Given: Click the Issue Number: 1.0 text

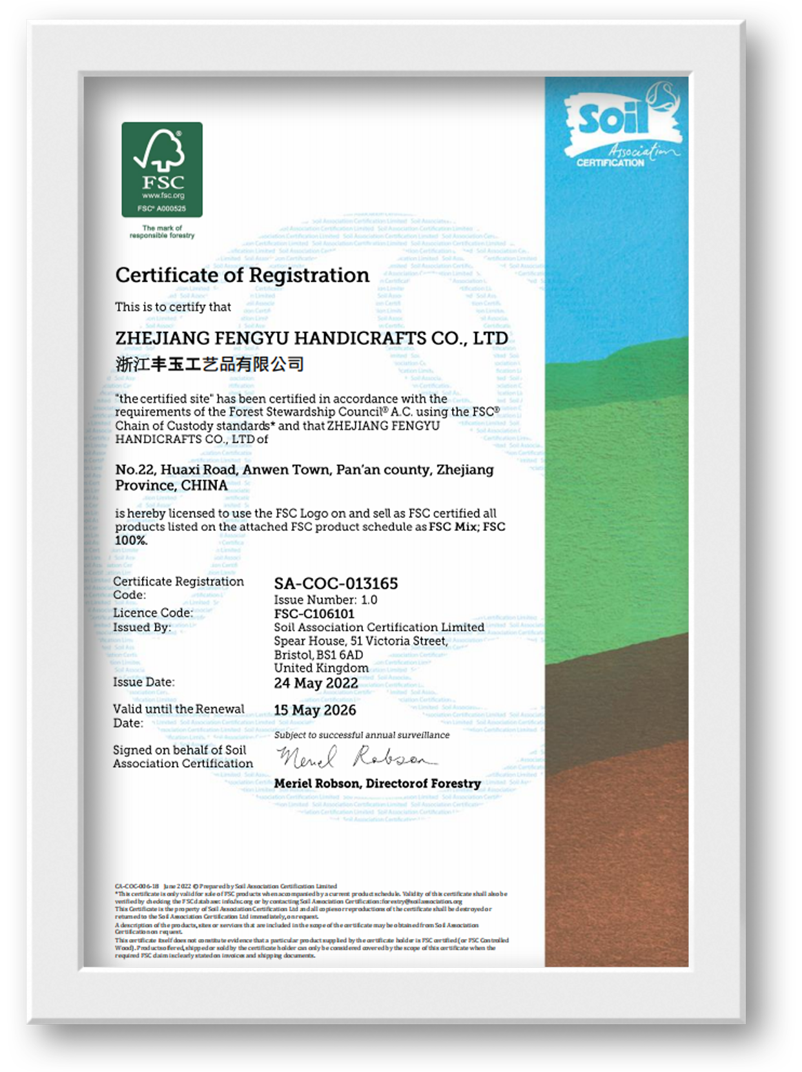Looking at the screenshot, I should [325, 599].
